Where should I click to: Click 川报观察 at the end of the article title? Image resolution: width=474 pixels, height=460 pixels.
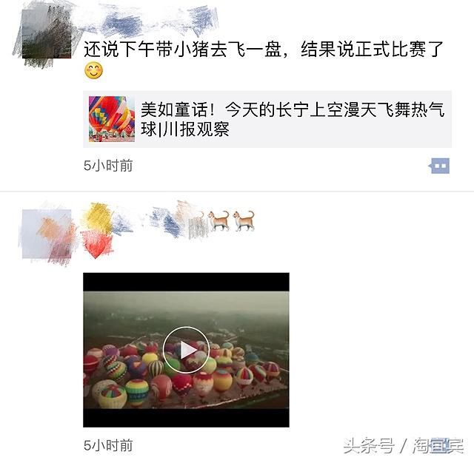coord(196,129)
